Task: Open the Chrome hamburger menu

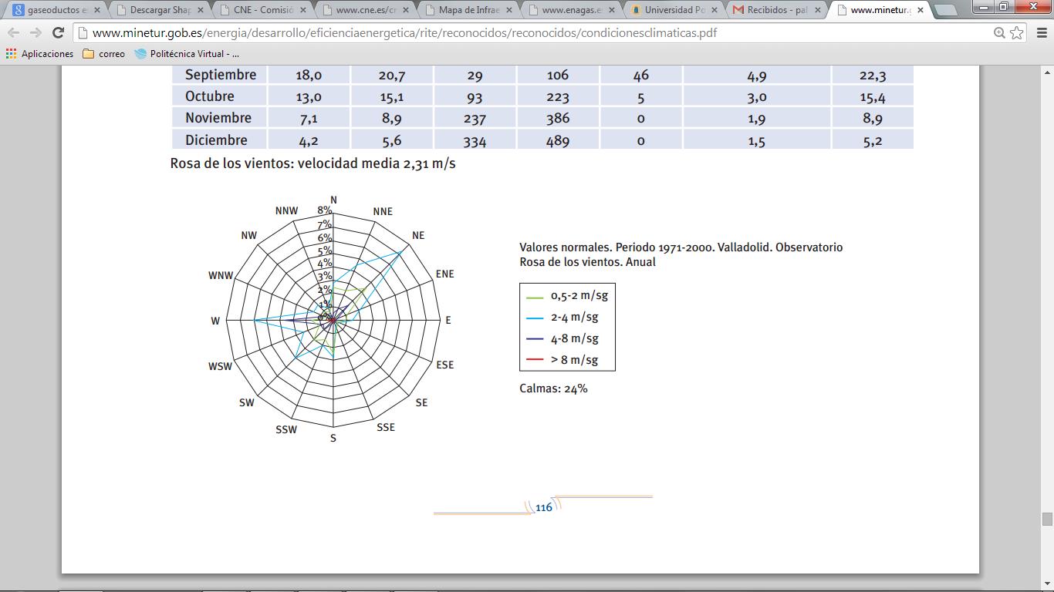Action: click(1039, 33)
